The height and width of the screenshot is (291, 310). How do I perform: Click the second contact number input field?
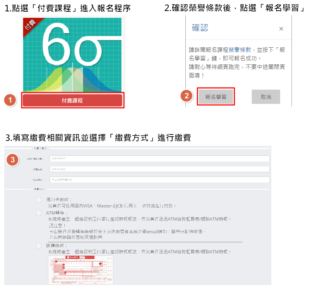click(159, 169)
